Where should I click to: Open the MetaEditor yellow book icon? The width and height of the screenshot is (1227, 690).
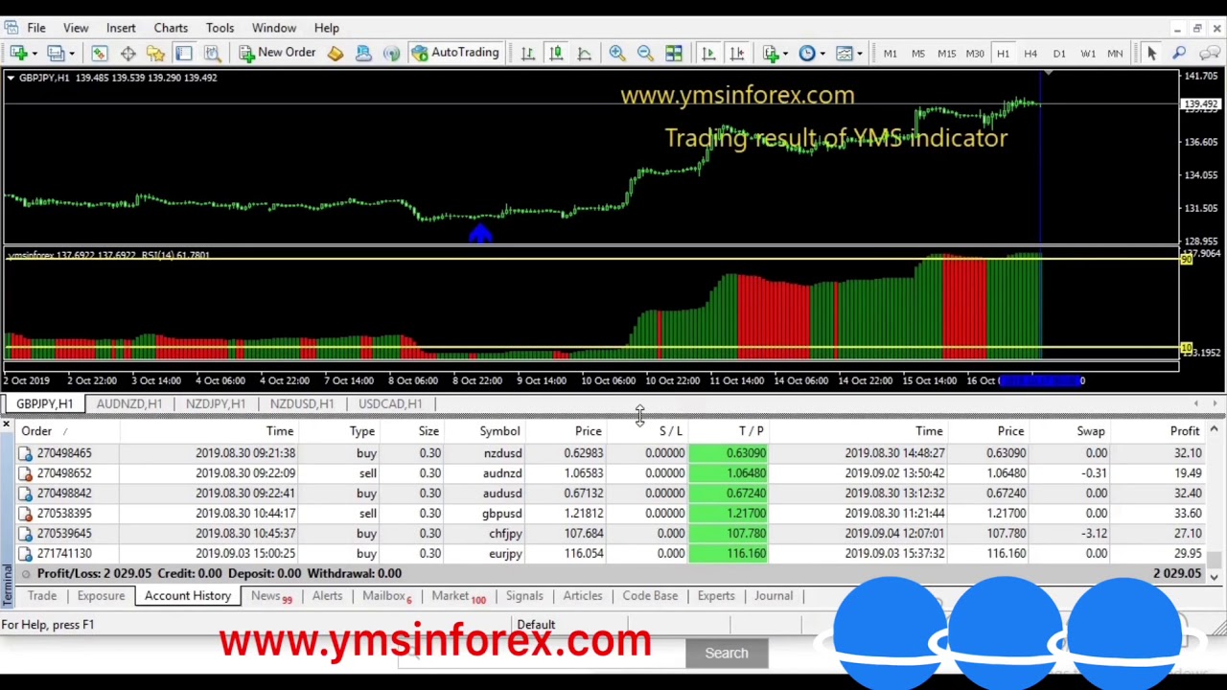[x=336, y=53]
